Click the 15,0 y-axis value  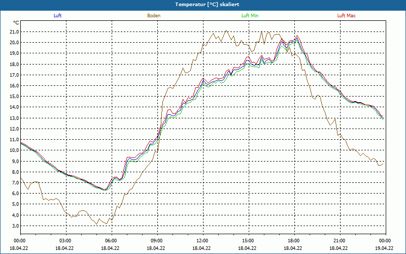coord(14,97)
